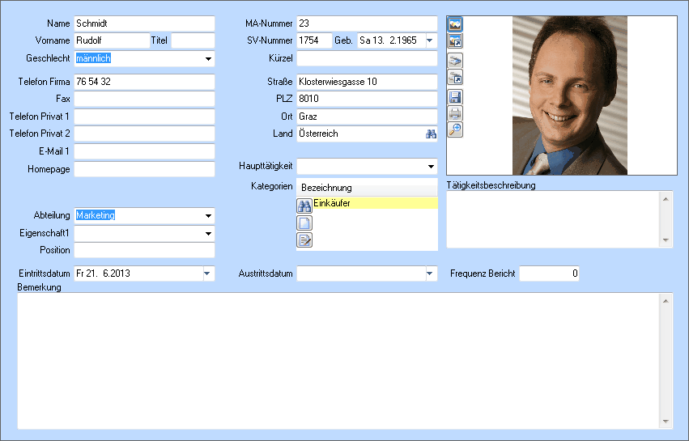Click the binoculars icon in the Land field
The height and width of the screenshot is (441, 689).
pos(431,134)
